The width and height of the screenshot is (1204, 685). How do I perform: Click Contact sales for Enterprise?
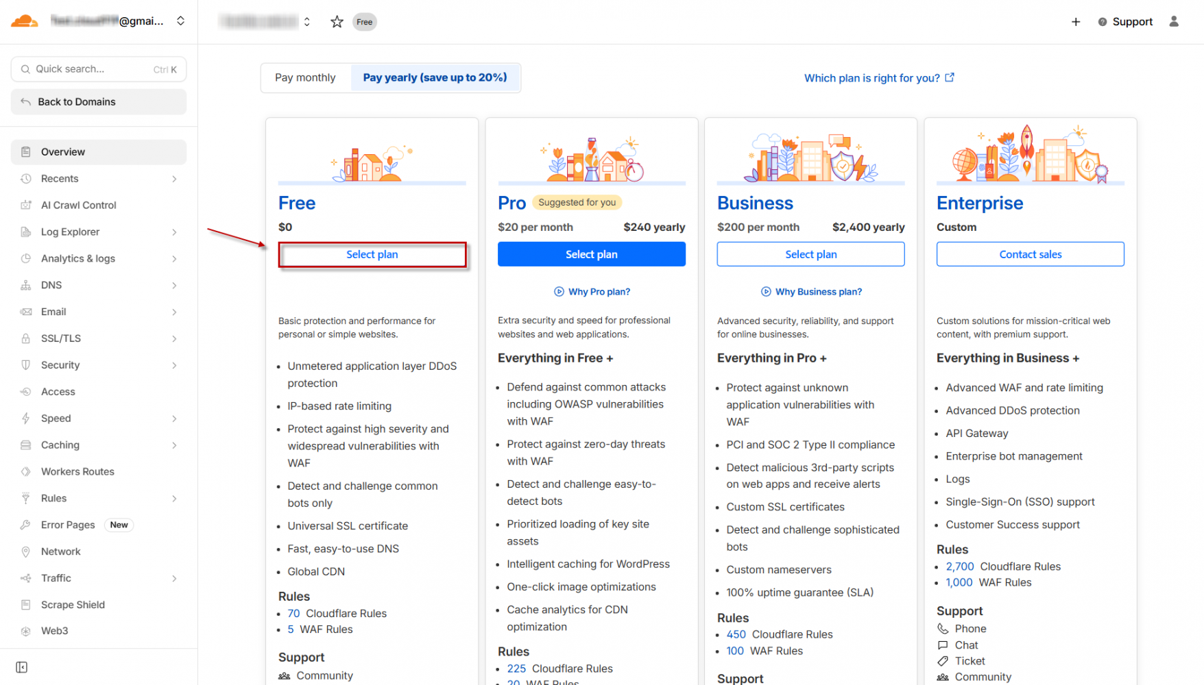pyautogui.click(x=1030, y=254)
